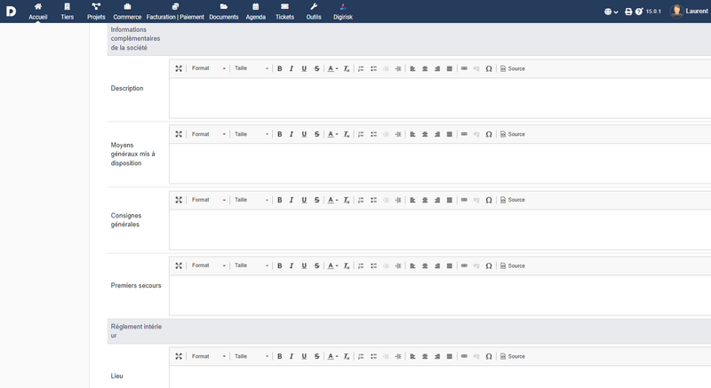Maximize the Moyens généraux editor
Image resolution: width=711 pixels, height=388 pixels.
click(179, 134)
